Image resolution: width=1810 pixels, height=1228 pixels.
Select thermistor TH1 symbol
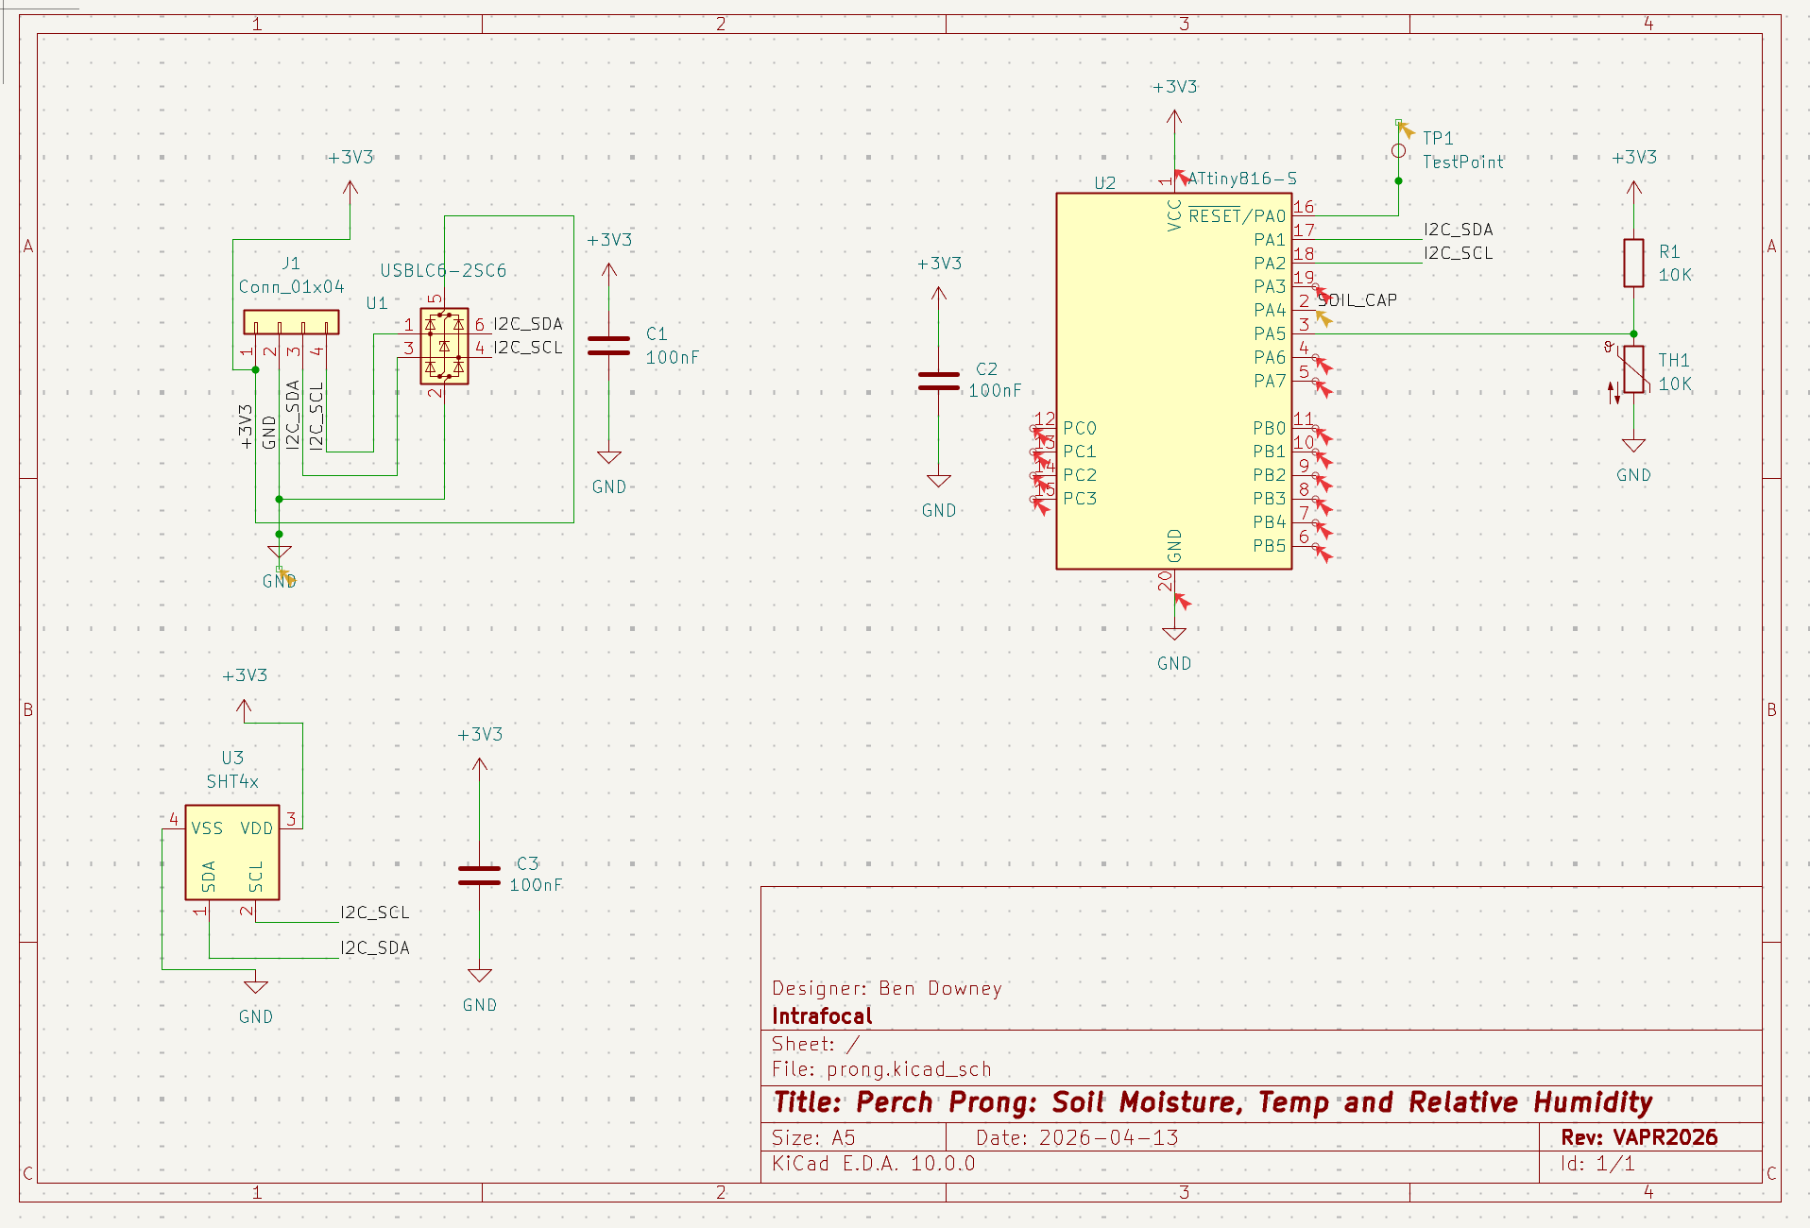(1634, 369)
